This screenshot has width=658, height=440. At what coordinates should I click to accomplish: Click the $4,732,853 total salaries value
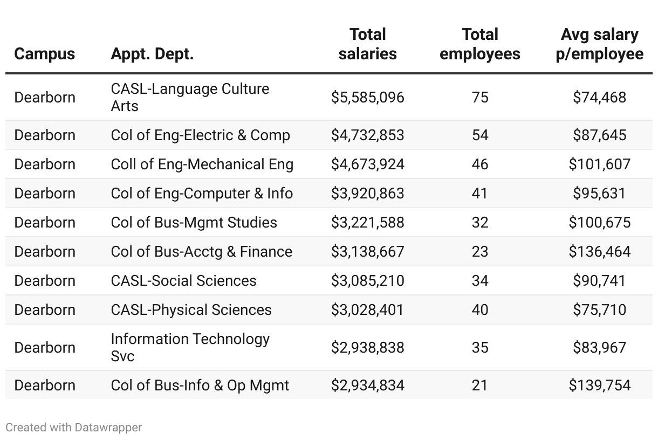click(367, 135)
